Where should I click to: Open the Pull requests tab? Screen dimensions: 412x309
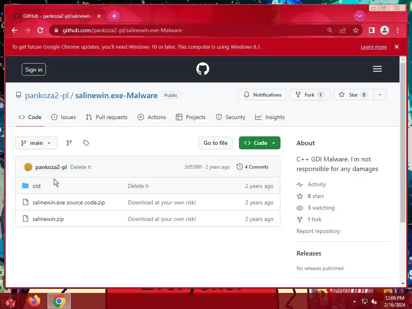point(107,117)
